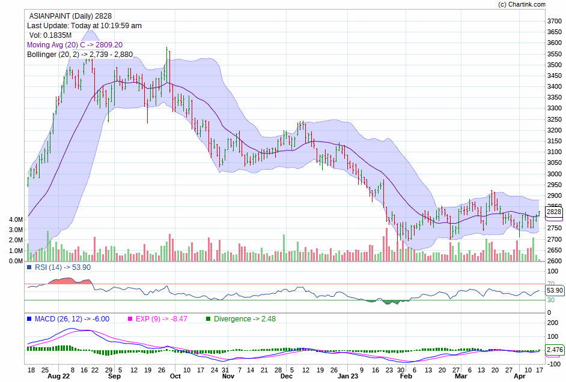Click the 3.0M volume axis label
This screenshot has height=382, width=566.
click(x=16, y=230)
